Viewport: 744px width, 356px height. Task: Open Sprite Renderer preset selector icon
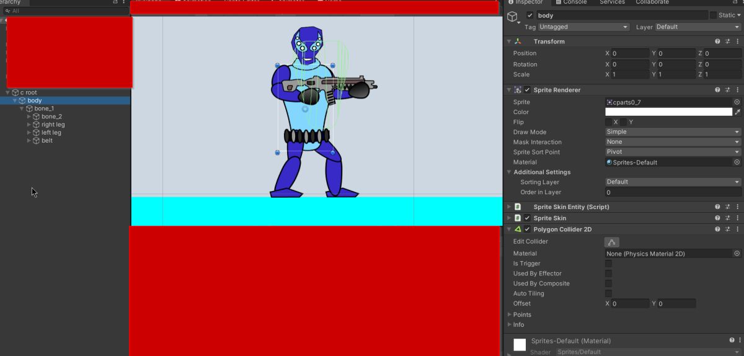[728, 90]
